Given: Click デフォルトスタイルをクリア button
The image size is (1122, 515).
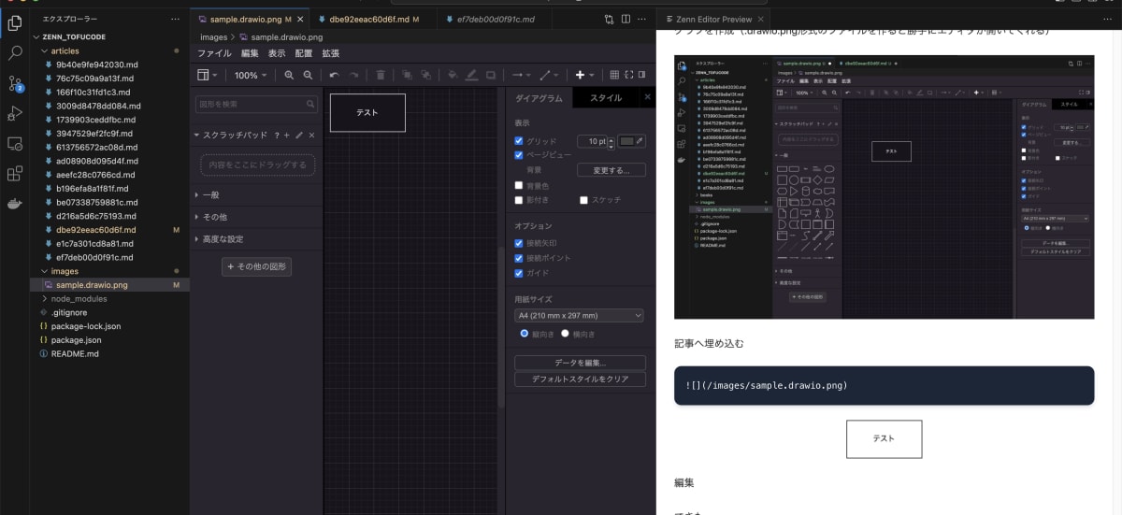Looking at the screenshot, I should pyautogui.click(x=580, y=379).
